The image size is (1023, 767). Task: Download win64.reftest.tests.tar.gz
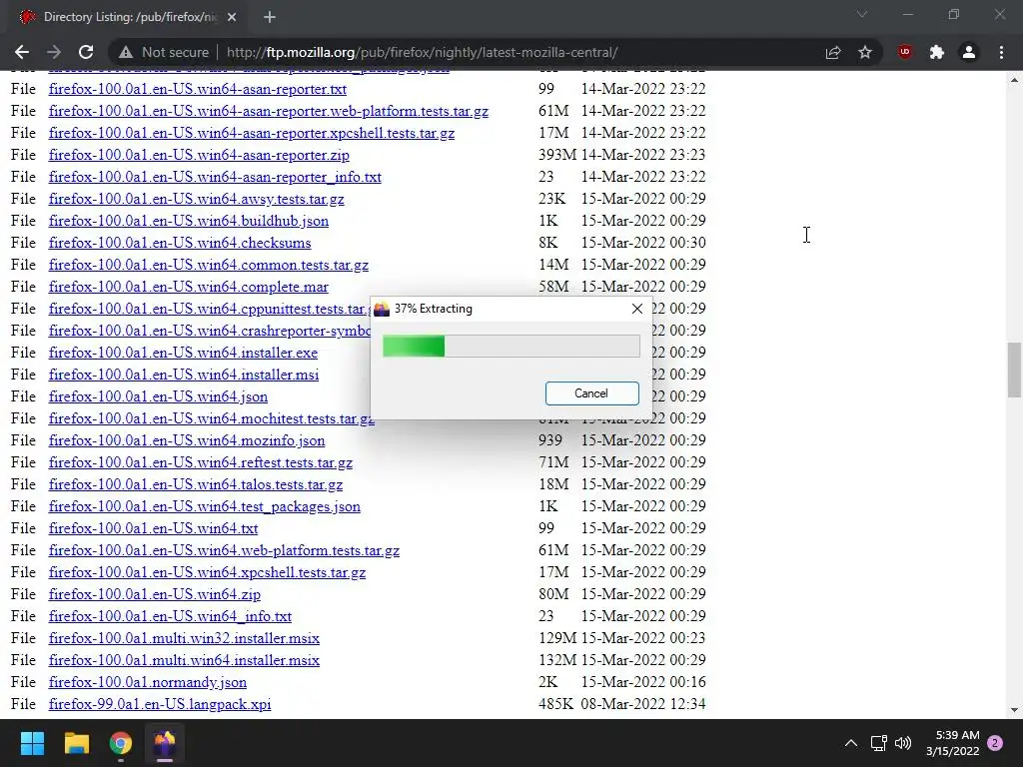[201, 463]
